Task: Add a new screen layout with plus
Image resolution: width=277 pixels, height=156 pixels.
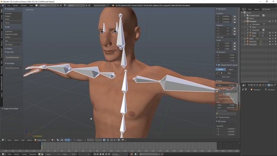Action: [x=58, y=6]
